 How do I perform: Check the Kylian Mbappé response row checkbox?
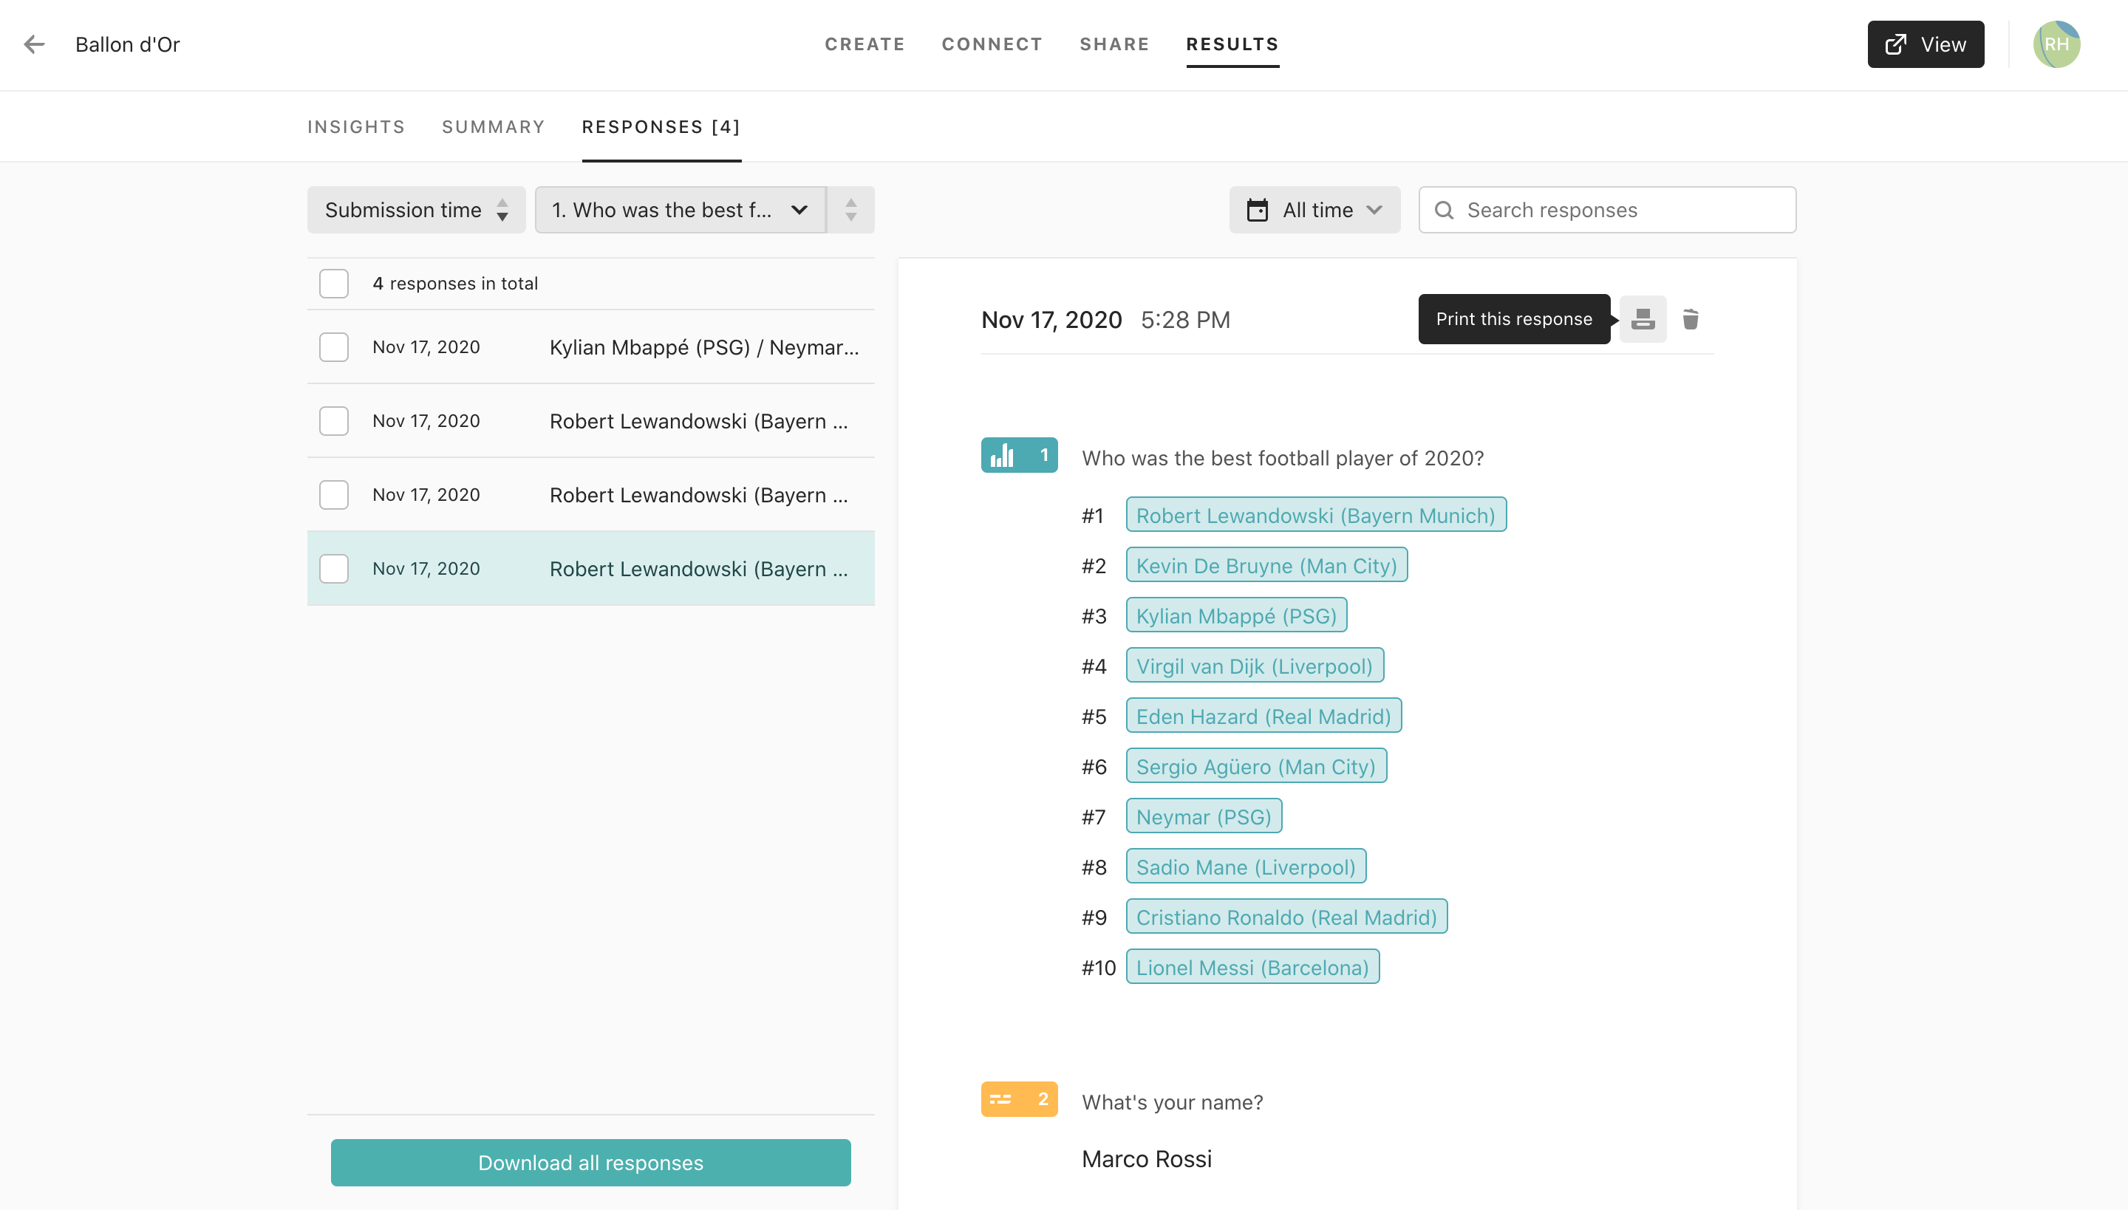pyautogui.click(x=334, y=347)
